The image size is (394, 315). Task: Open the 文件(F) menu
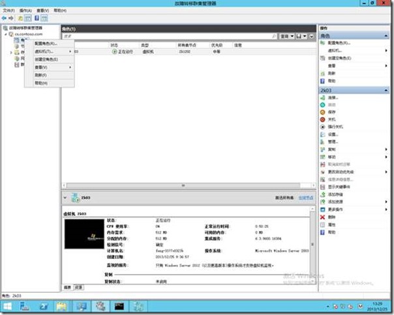point(8,10)
